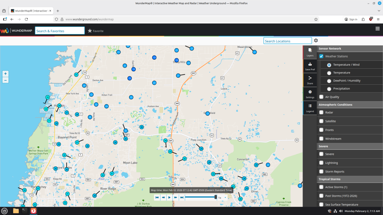The image size is (383, 215).
Task: Switch to the Settings sidebar tab
Action: [310, 94]
